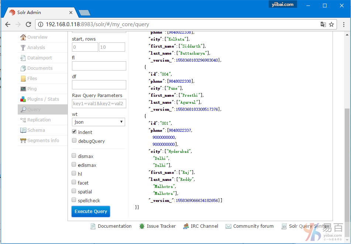Click the Documentation page icon
The height and width of the screenshot is (244, 351).
tap(93, 226)
